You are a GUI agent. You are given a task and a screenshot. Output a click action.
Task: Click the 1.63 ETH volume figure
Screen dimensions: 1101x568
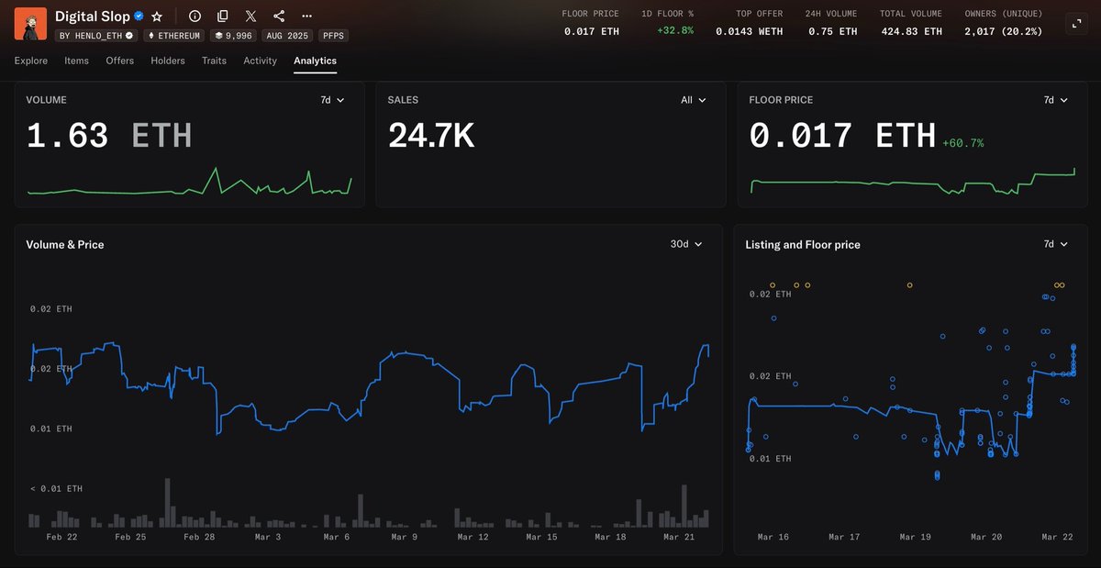point(109,136)
